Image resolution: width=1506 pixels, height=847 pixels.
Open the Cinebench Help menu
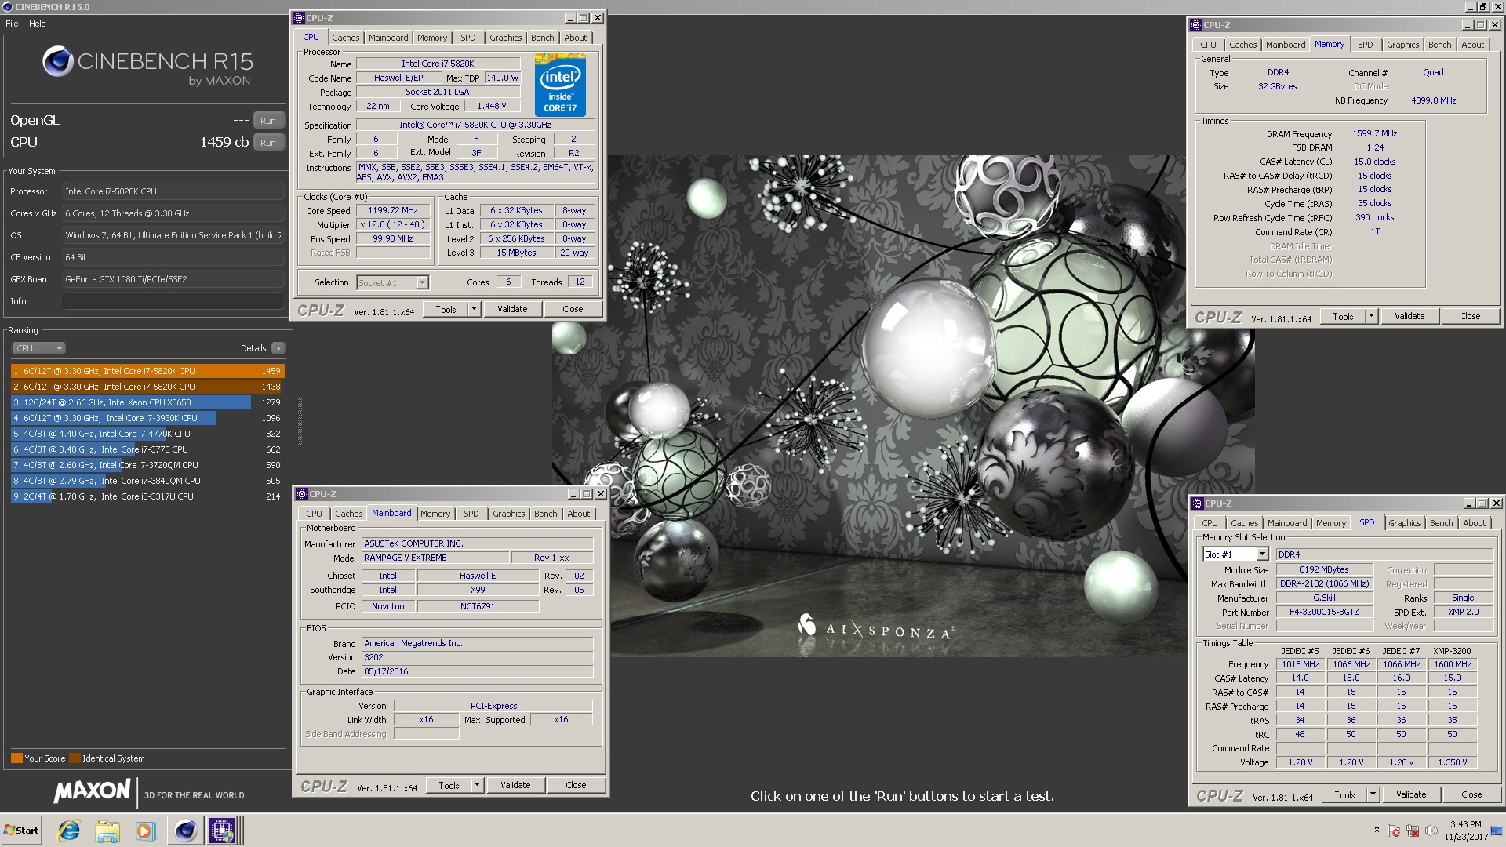[38, 24]
